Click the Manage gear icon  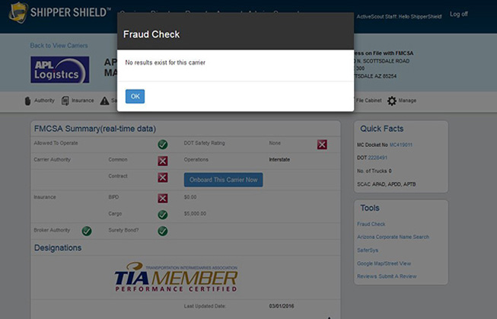coord(392,100)
